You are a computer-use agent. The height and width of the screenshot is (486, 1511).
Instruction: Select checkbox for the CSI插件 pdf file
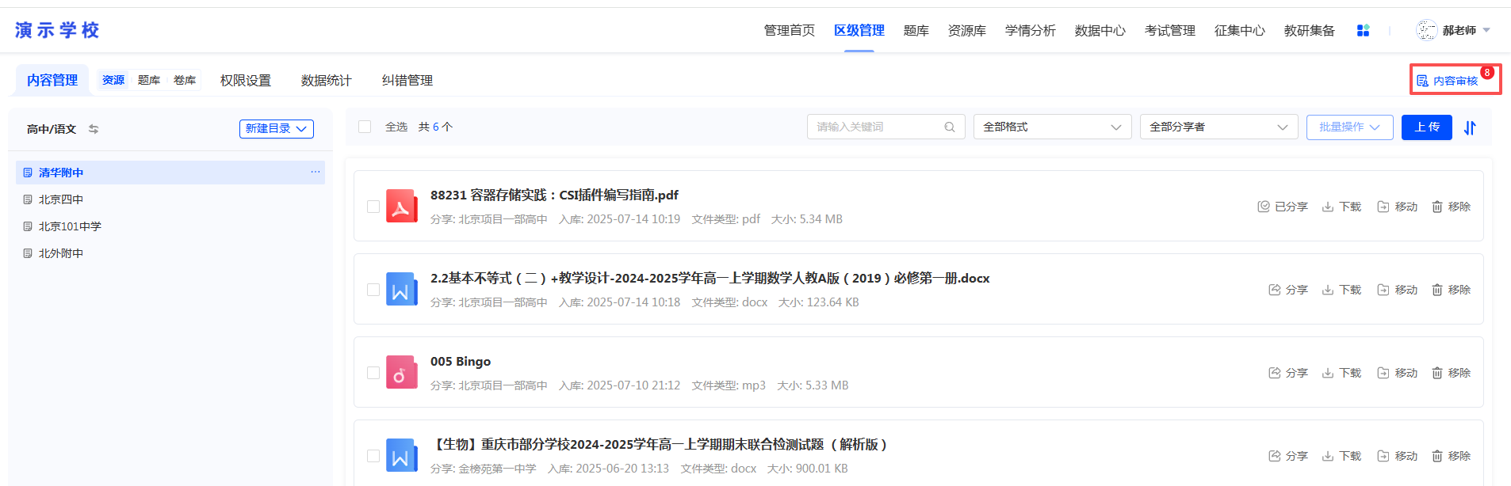(x=373, y=207)
